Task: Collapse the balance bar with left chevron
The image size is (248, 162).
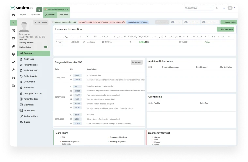Action: tap(52, 22)
